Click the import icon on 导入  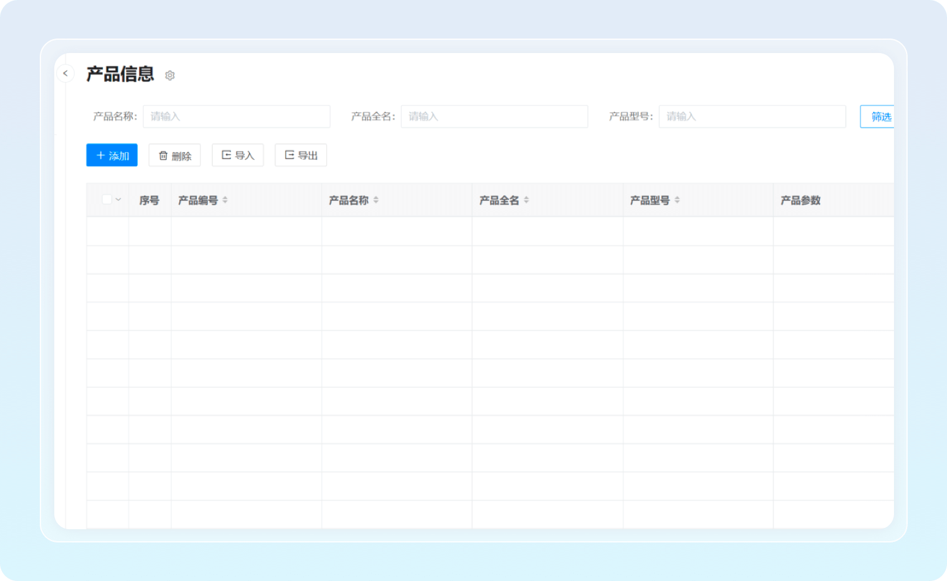(226, 155)
